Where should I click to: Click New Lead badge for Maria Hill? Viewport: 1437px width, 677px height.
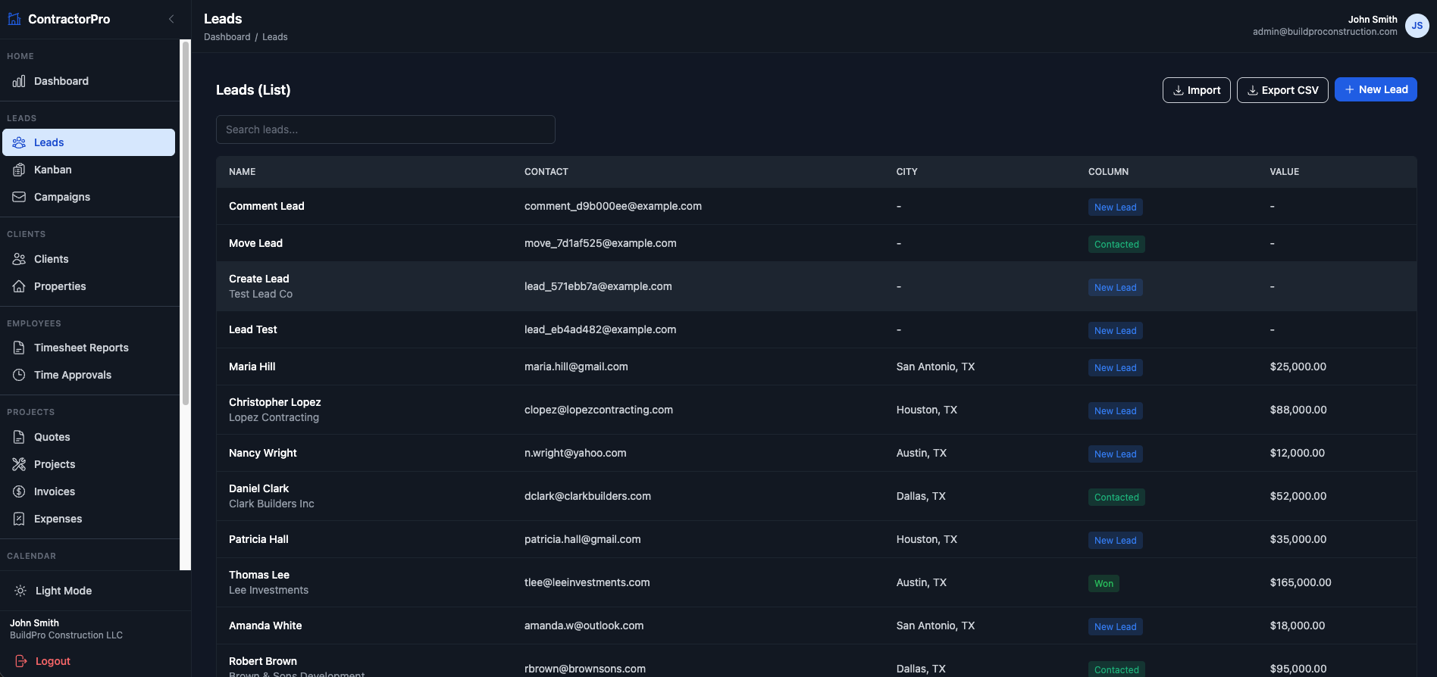pyautogui.click(x=1115, y=367)
